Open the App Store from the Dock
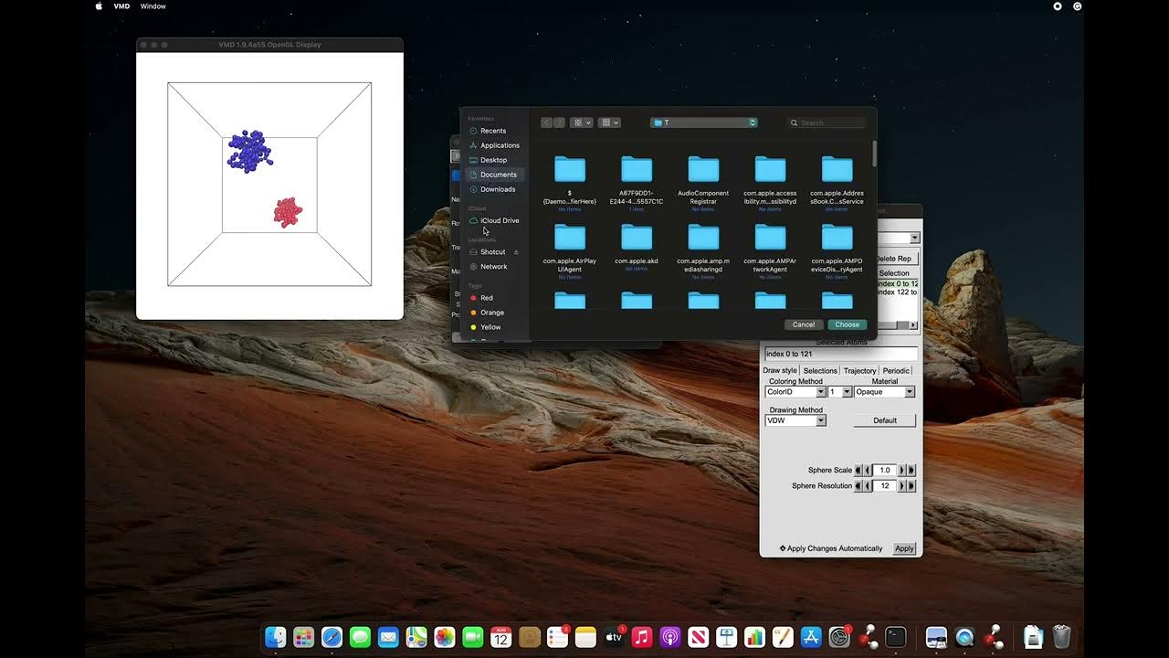 click(811, 637)
